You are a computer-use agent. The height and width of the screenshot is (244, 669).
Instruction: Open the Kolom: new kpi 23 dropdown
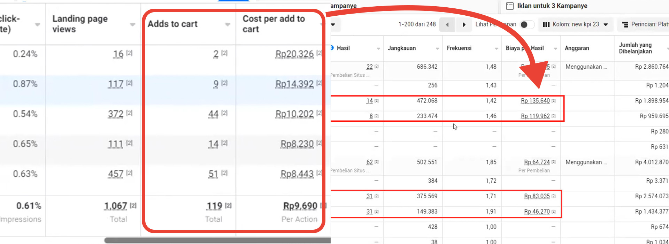click(606, 24)
